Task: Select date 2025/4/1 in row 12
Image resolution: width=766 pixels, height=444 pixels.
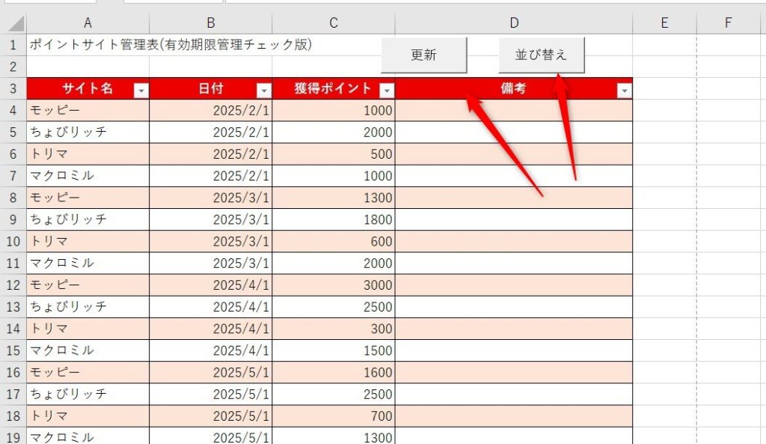Action: pos(210,285)
